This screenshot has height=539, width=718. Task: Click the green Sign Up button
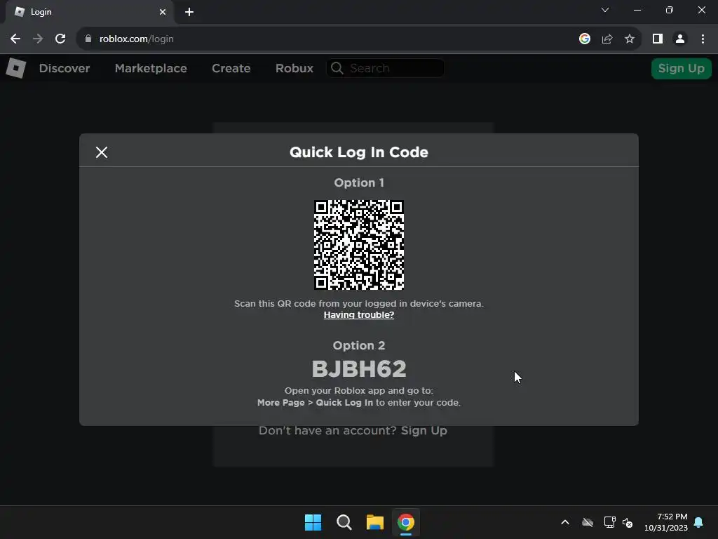(x=681, y=68)
